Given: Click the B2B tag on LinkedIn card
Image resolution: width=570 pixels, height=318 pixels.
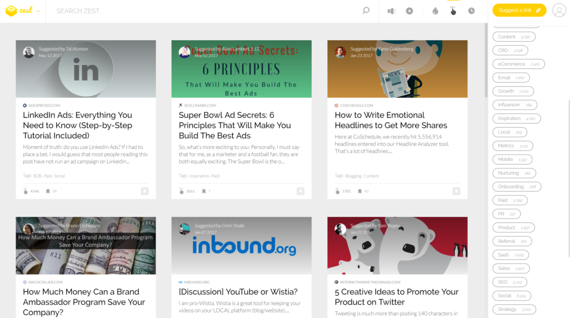Looking at the screenshot, I should click(37, 176).
